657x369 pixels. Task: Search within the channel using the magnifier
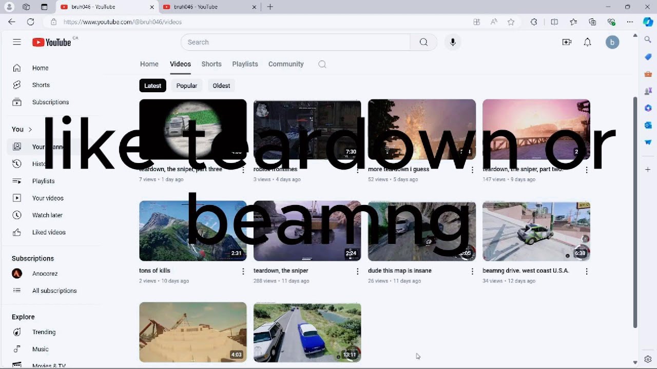(x=322, y=64)
